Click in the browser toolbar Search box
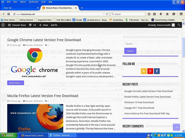Screen dimensions: 185x138 coord(128,14)
